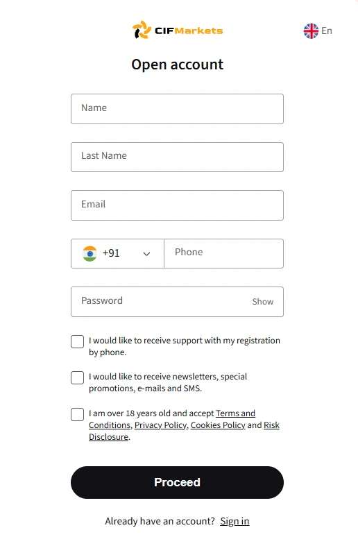
Task: Click into the Email field
Action: coord(177,205)
